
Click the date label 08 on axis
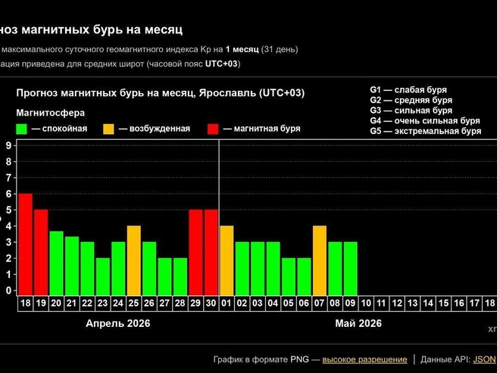335,303
